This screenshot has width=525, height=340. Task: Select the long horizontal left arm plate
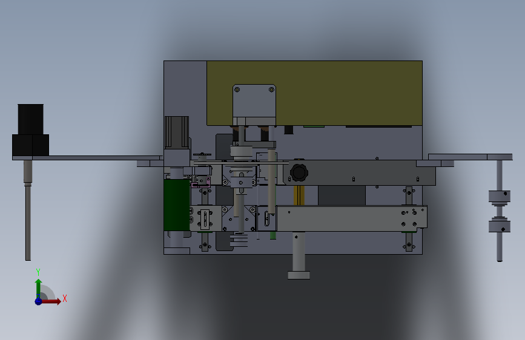(x=87, y=158)
